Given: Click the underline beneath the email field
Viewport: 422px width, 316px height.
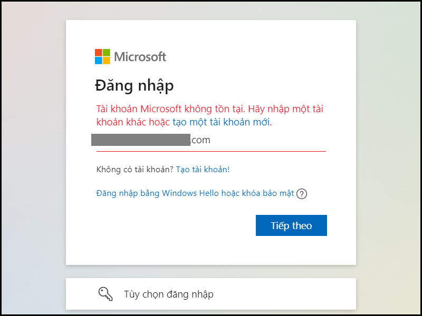Looking at the screenshot, I should point(211,151).
